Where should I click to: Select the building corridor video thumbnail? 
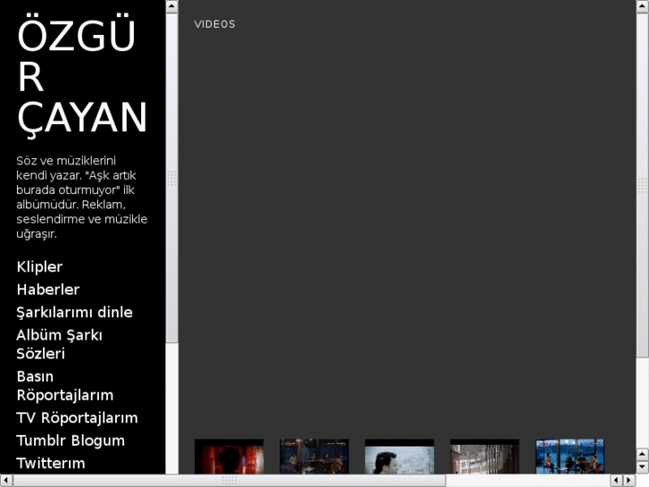485,457
